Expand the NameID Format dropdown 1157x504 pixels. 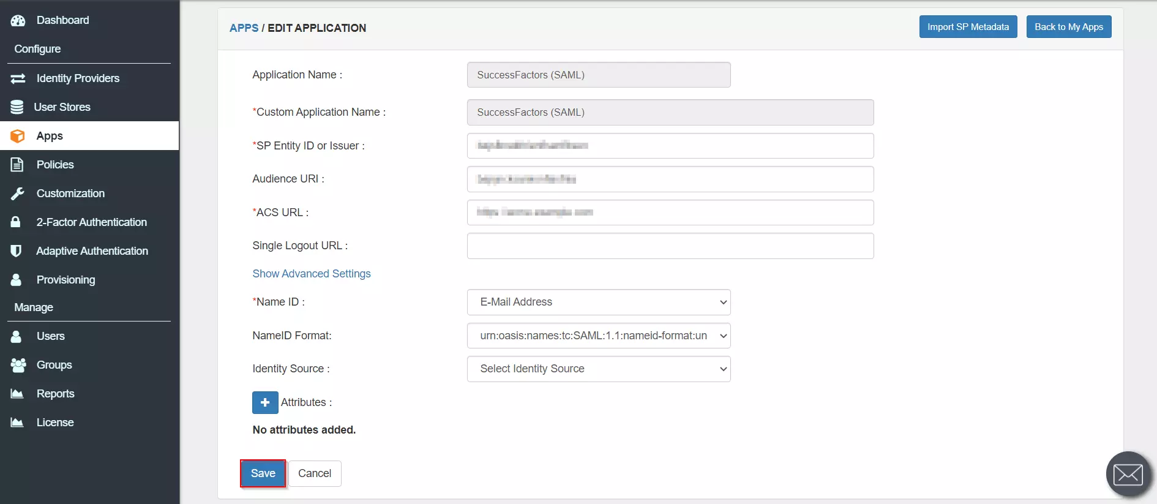[x=599, y=336]
